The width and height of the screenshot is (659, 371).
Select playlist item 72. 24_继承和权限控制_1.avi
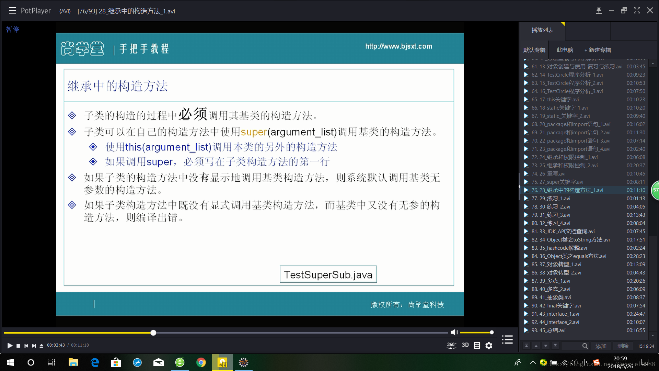585,157
